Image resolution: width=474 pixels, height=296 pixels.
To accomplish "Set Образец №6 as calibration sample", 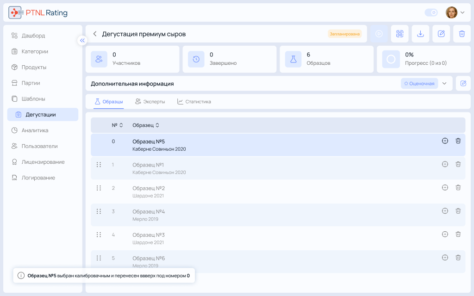I will click(x=445, y=258).
